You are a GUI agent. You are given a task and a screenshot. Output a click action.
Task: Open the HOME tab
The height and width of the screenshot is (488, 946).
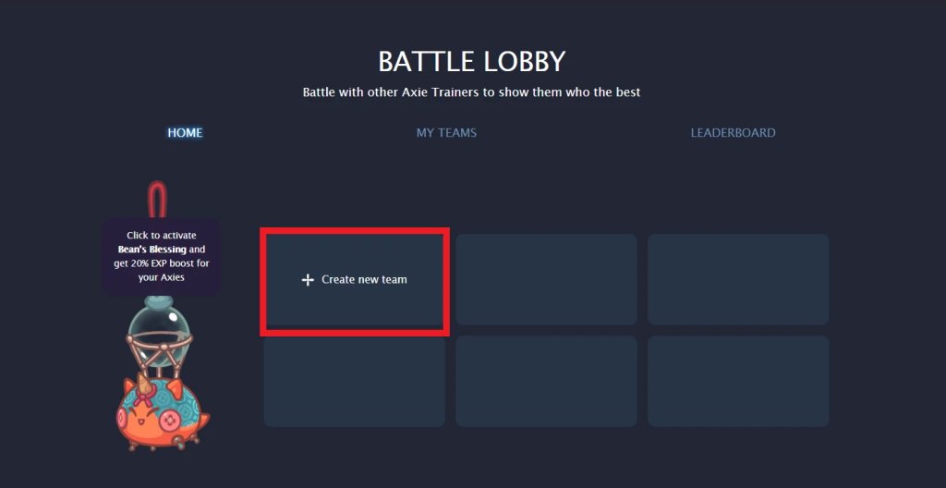185,133
